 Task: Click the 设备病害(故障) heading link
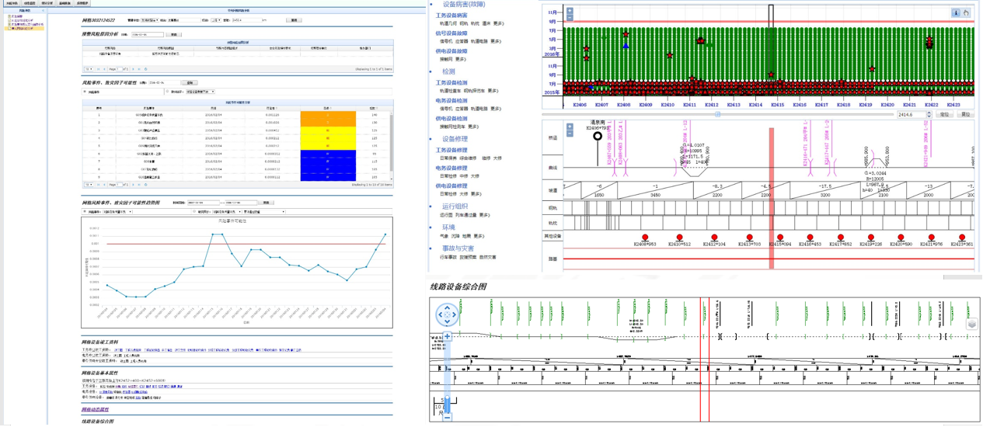[466, 5]
